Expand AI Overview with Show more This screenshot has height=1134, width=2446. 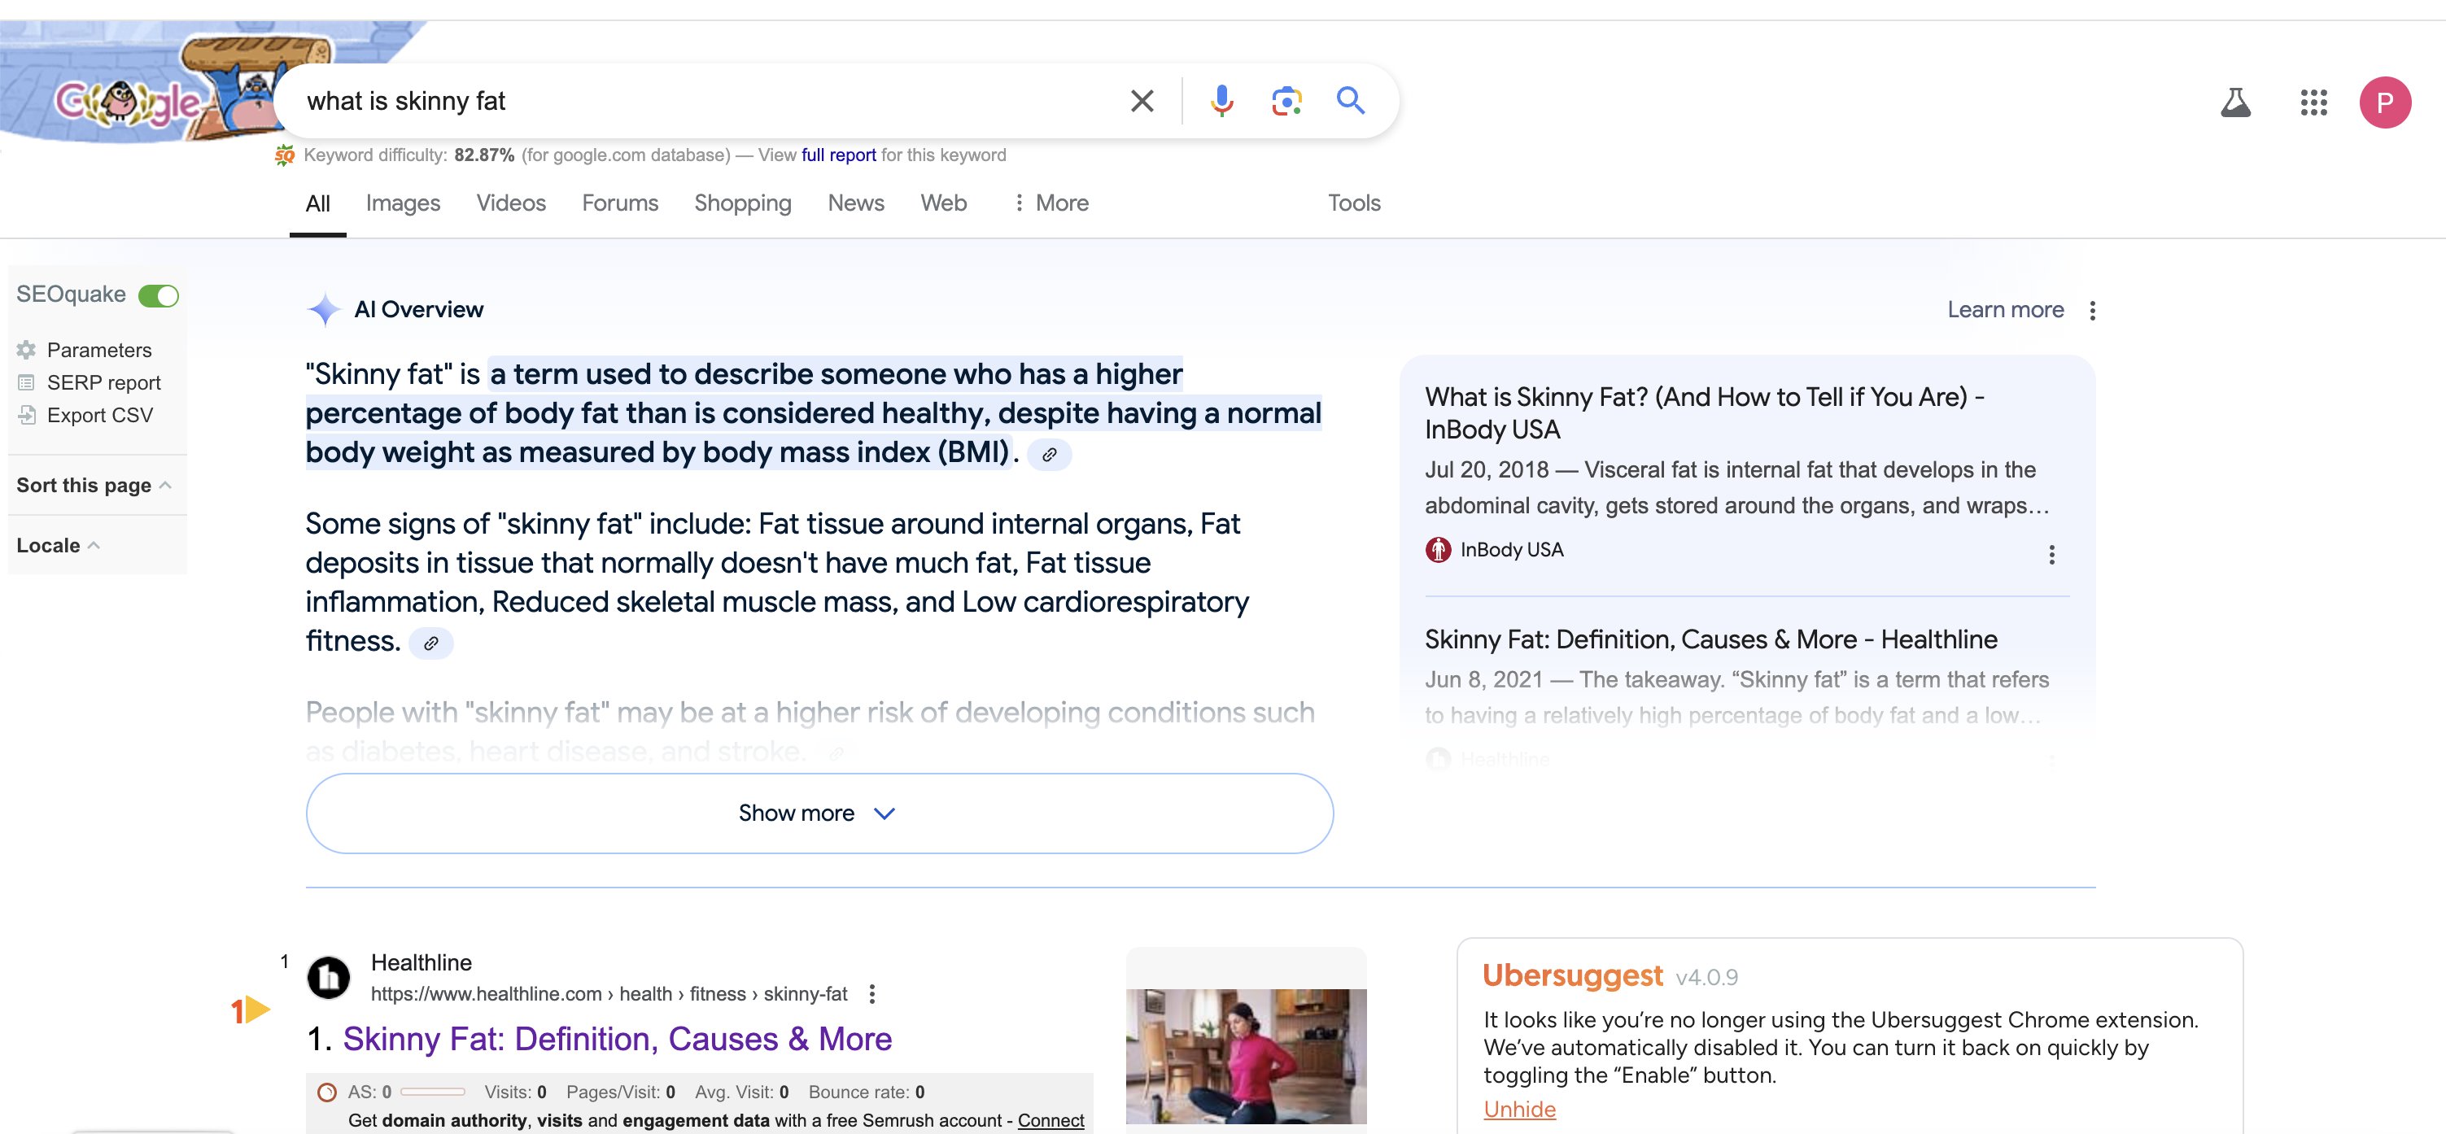coord(819,813)
